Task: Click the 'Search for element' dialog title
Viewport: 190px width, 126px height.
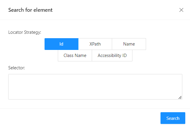Action: 30,10
